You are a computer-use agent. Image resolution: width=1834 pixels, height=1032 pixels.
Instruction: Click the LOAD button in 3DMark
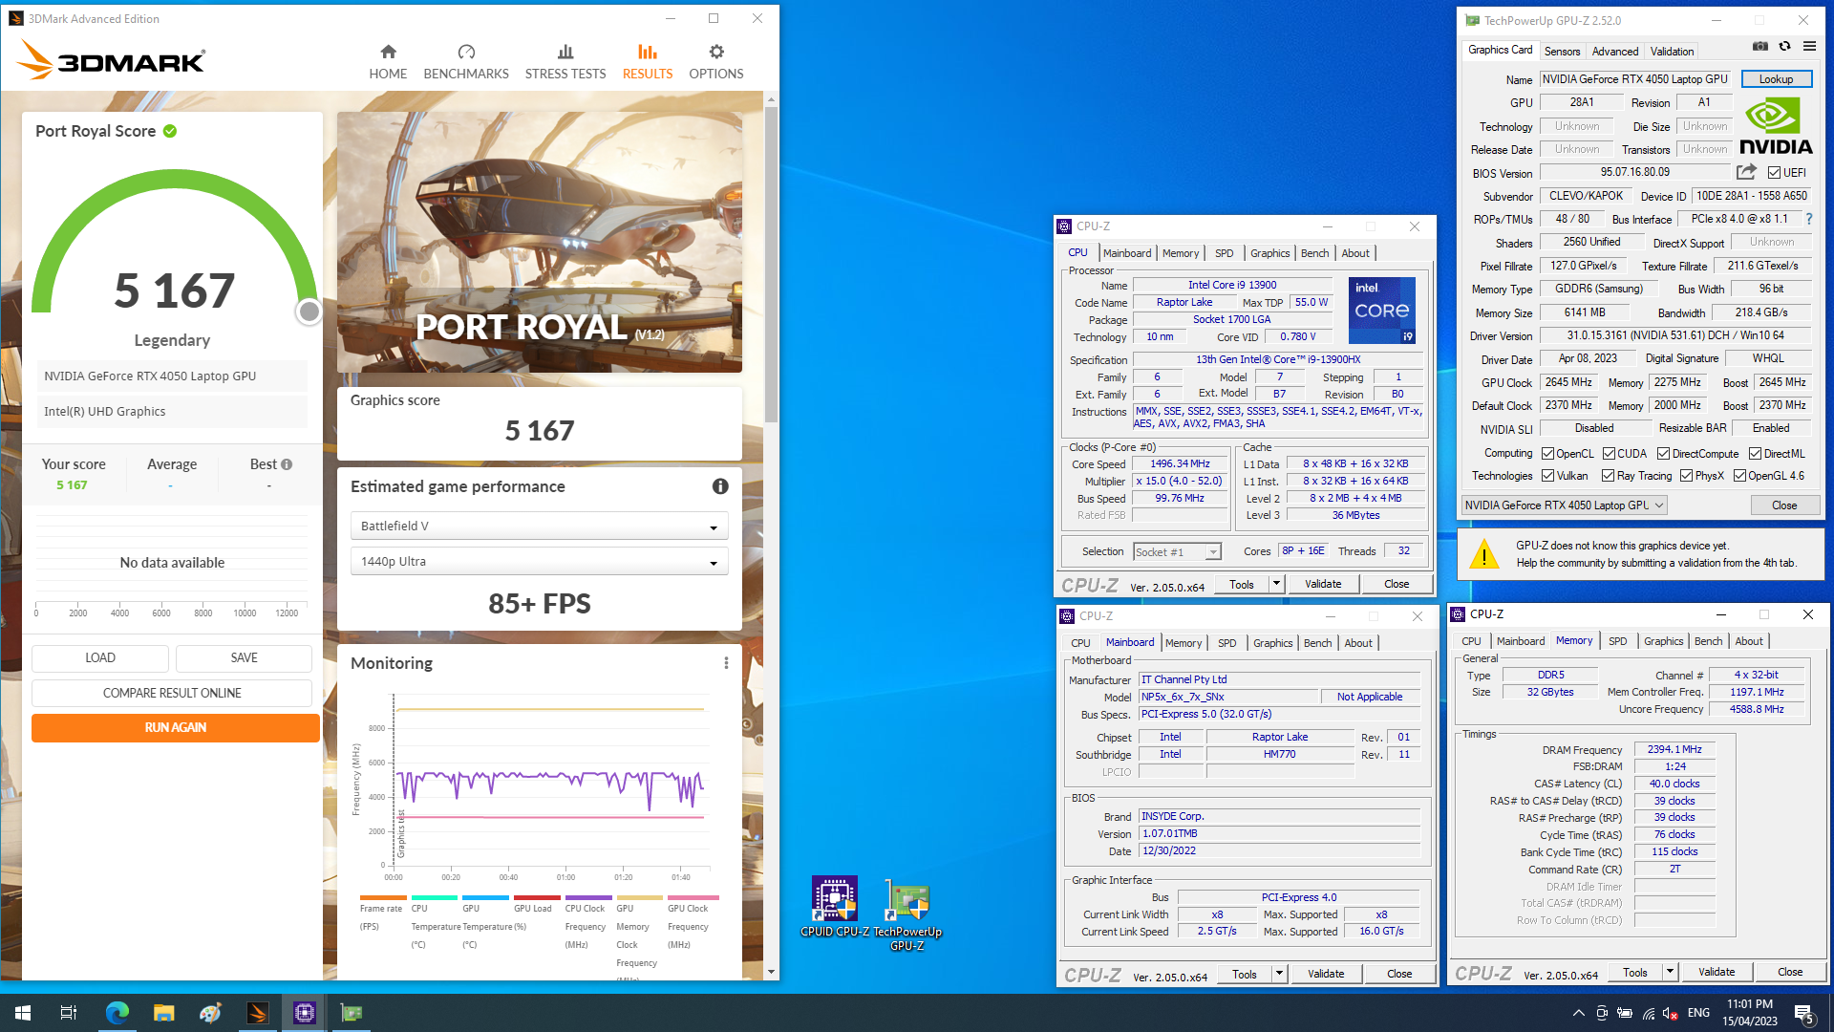(x=100, y=658)
